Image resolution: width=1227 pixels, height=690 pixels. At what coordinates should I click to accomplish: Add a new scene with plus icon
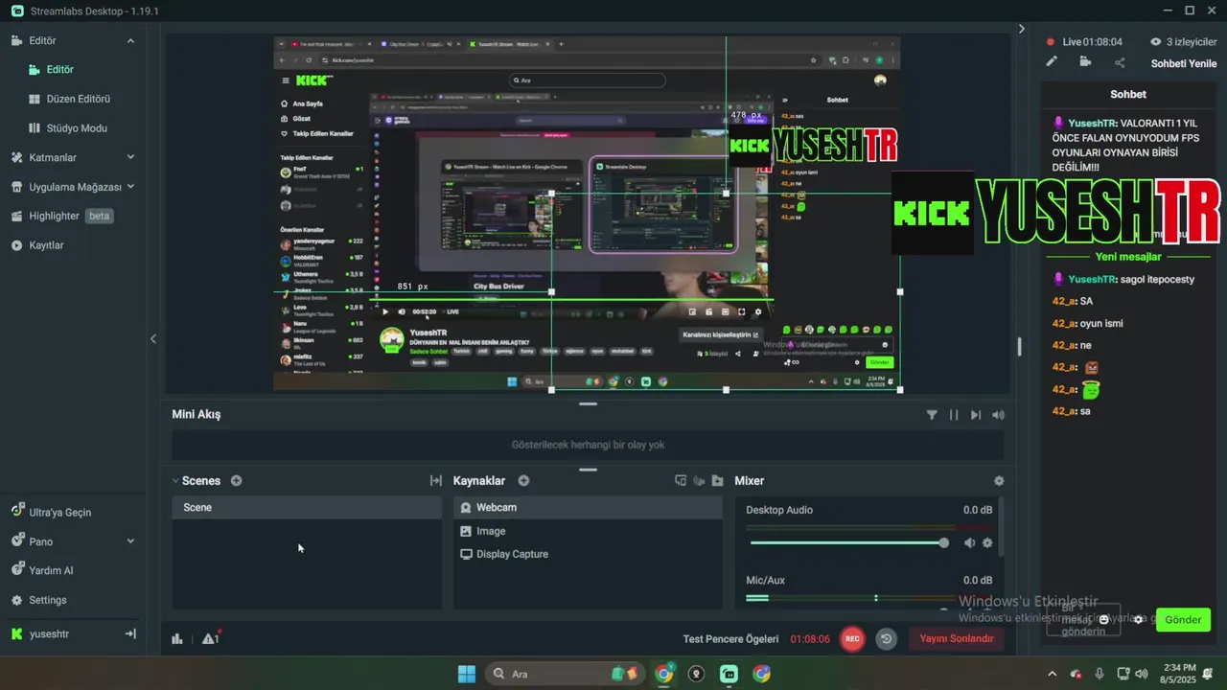(237, 481)
